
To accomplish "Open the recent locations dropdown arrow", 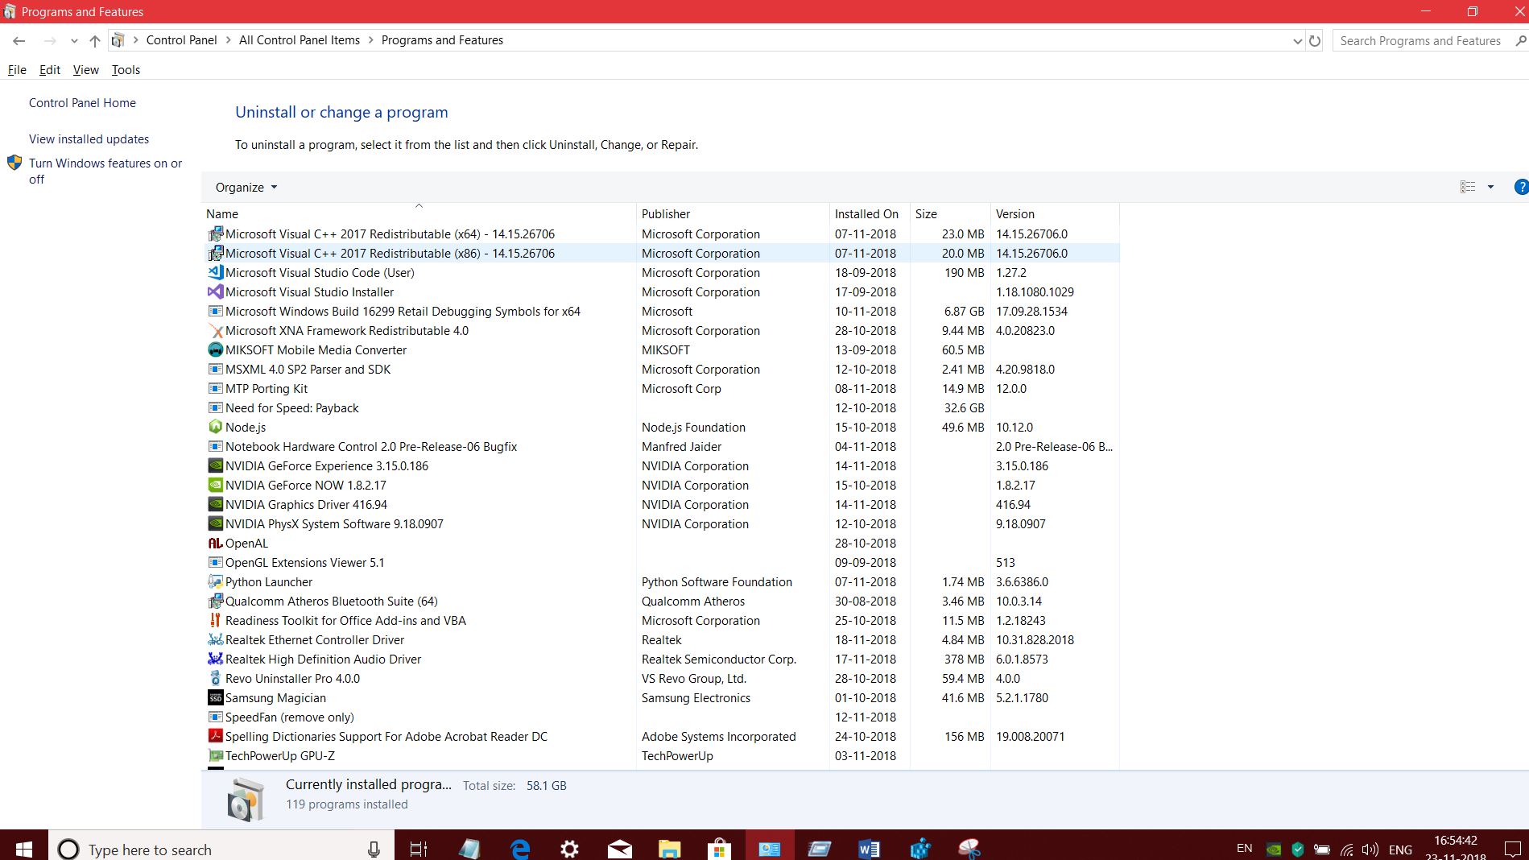I will click(74, 40).
